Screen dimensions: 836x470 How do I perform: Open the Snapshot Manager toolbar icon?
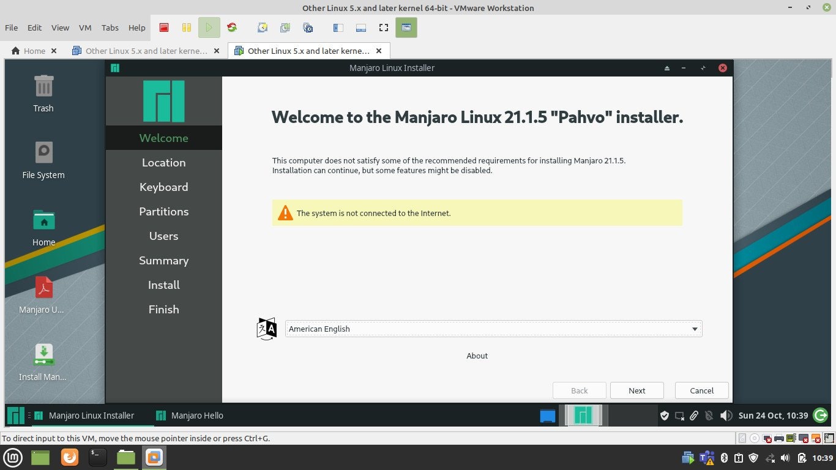(308, 28)
